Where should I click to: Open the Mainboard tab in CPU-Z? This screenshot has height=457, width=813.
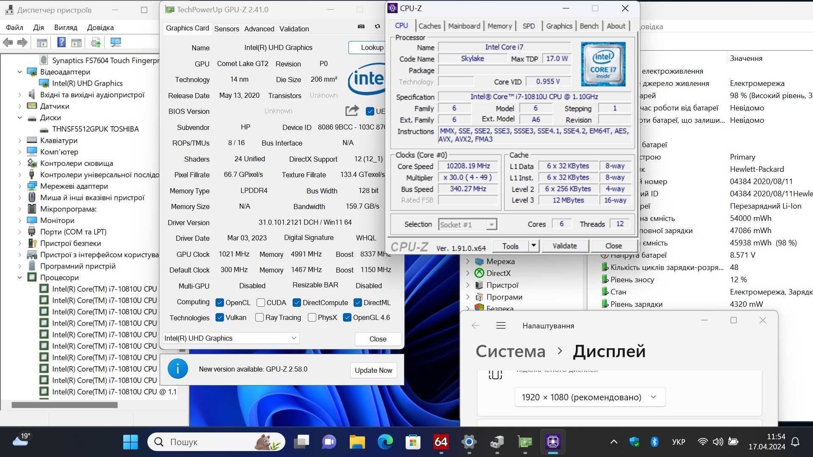[464, 26]
